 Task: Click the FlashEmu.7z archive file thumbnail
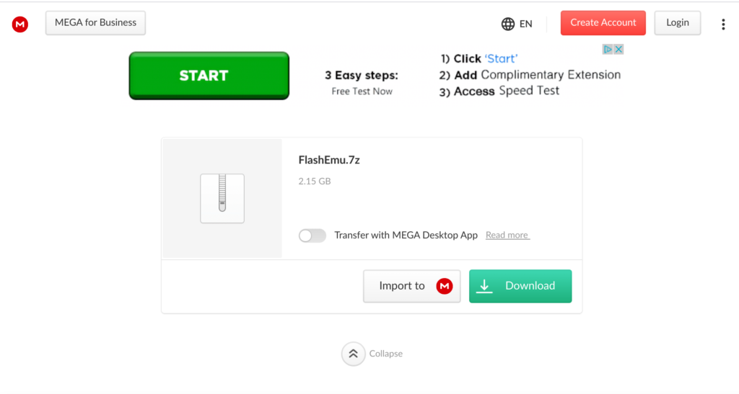click(x=222, y=198)
